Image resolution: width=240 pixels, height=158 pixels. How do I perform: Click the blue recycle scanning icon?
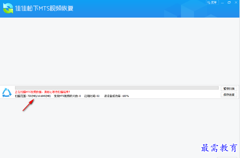point(7,92)
